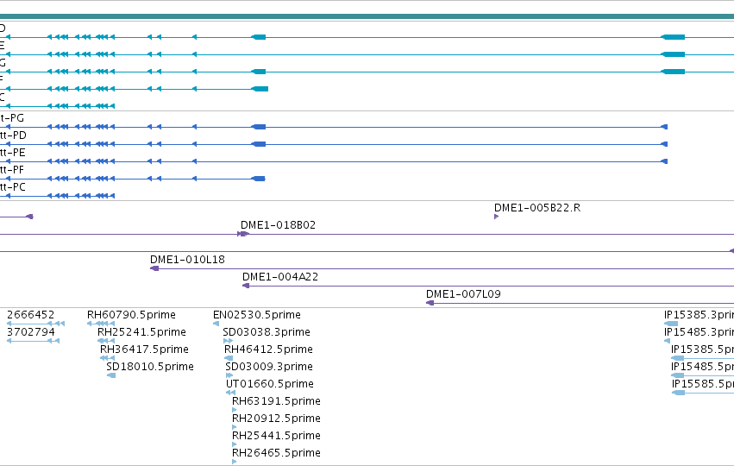
Task: Click the 2666452 feature label
Action: [x=30, y=315]
